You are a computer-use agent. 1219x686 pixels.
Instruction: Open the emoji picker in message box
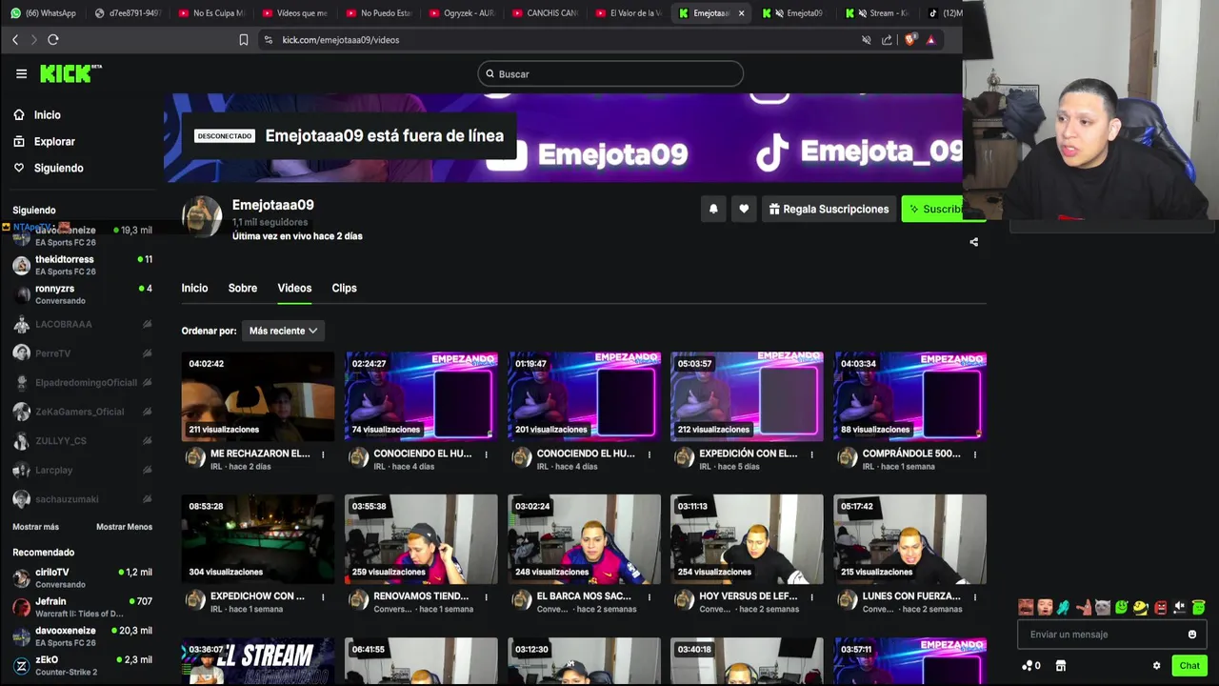pyautogui.click(x=1191, y=635)
